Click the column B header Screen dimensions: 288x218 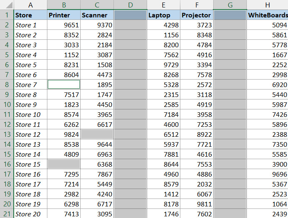tap(64, 5)
